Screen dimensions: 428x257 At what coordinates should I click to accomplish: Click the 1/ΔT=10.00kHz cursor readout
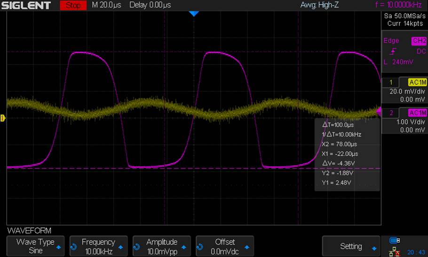pos(341,134)
